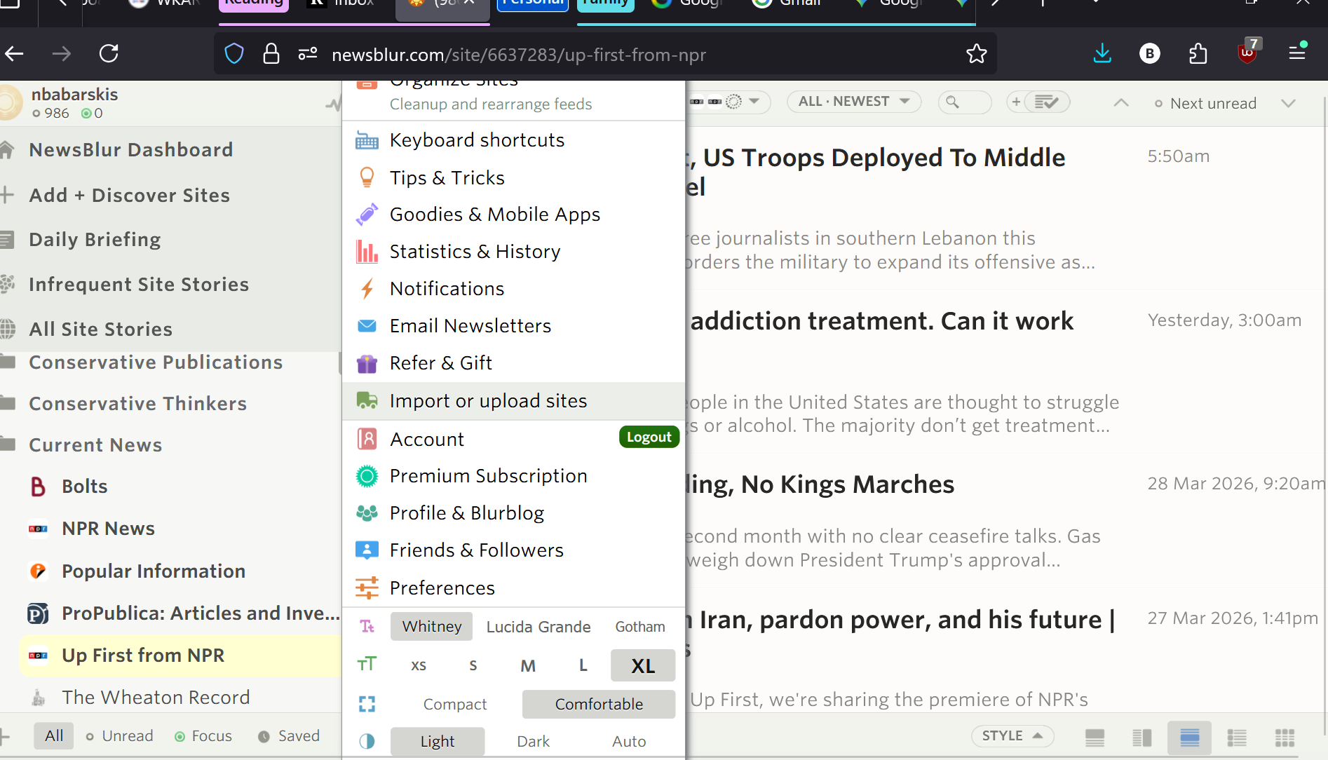Select Compact layout density
Image resolution: width=1328 pixels, height=760 pixels.
(x=454, y=704)
